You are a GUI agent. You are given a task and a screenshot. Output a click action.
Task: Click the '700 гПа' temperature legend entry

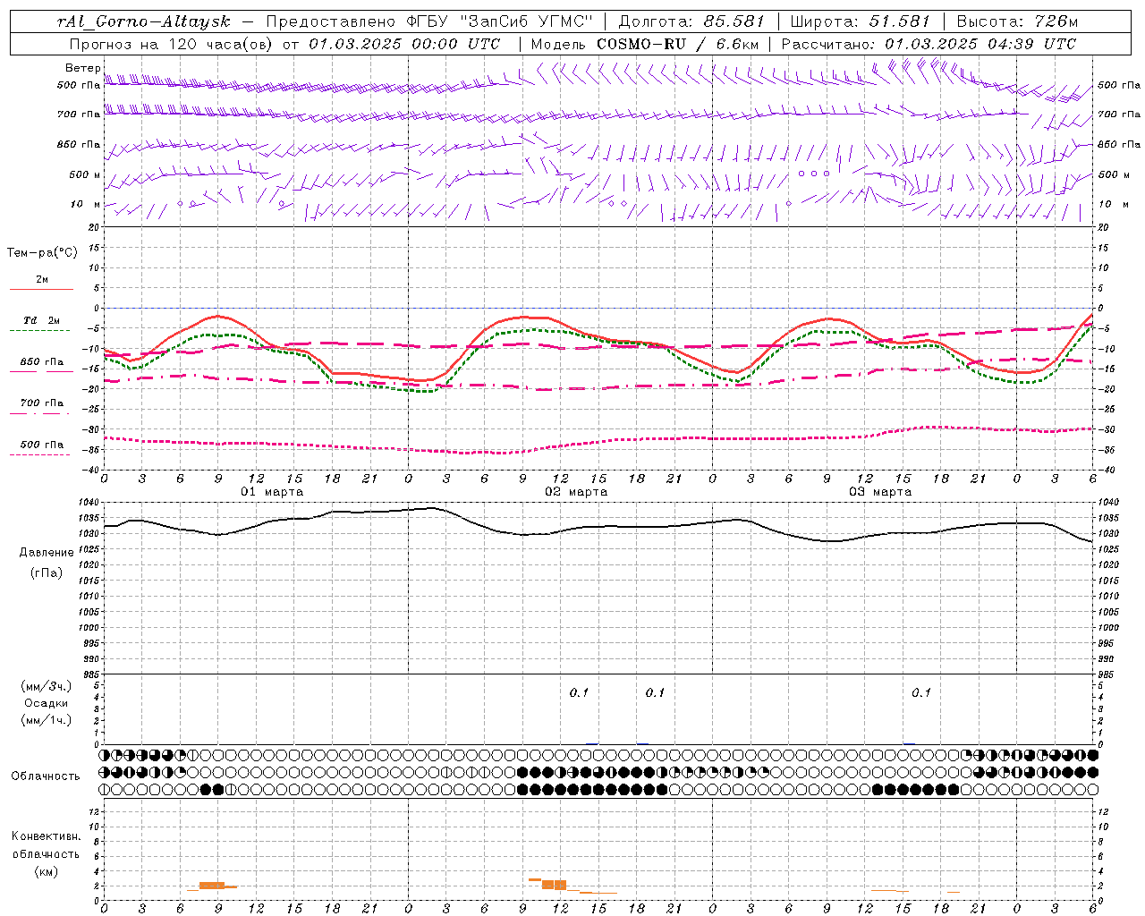(x=42, y=403)
